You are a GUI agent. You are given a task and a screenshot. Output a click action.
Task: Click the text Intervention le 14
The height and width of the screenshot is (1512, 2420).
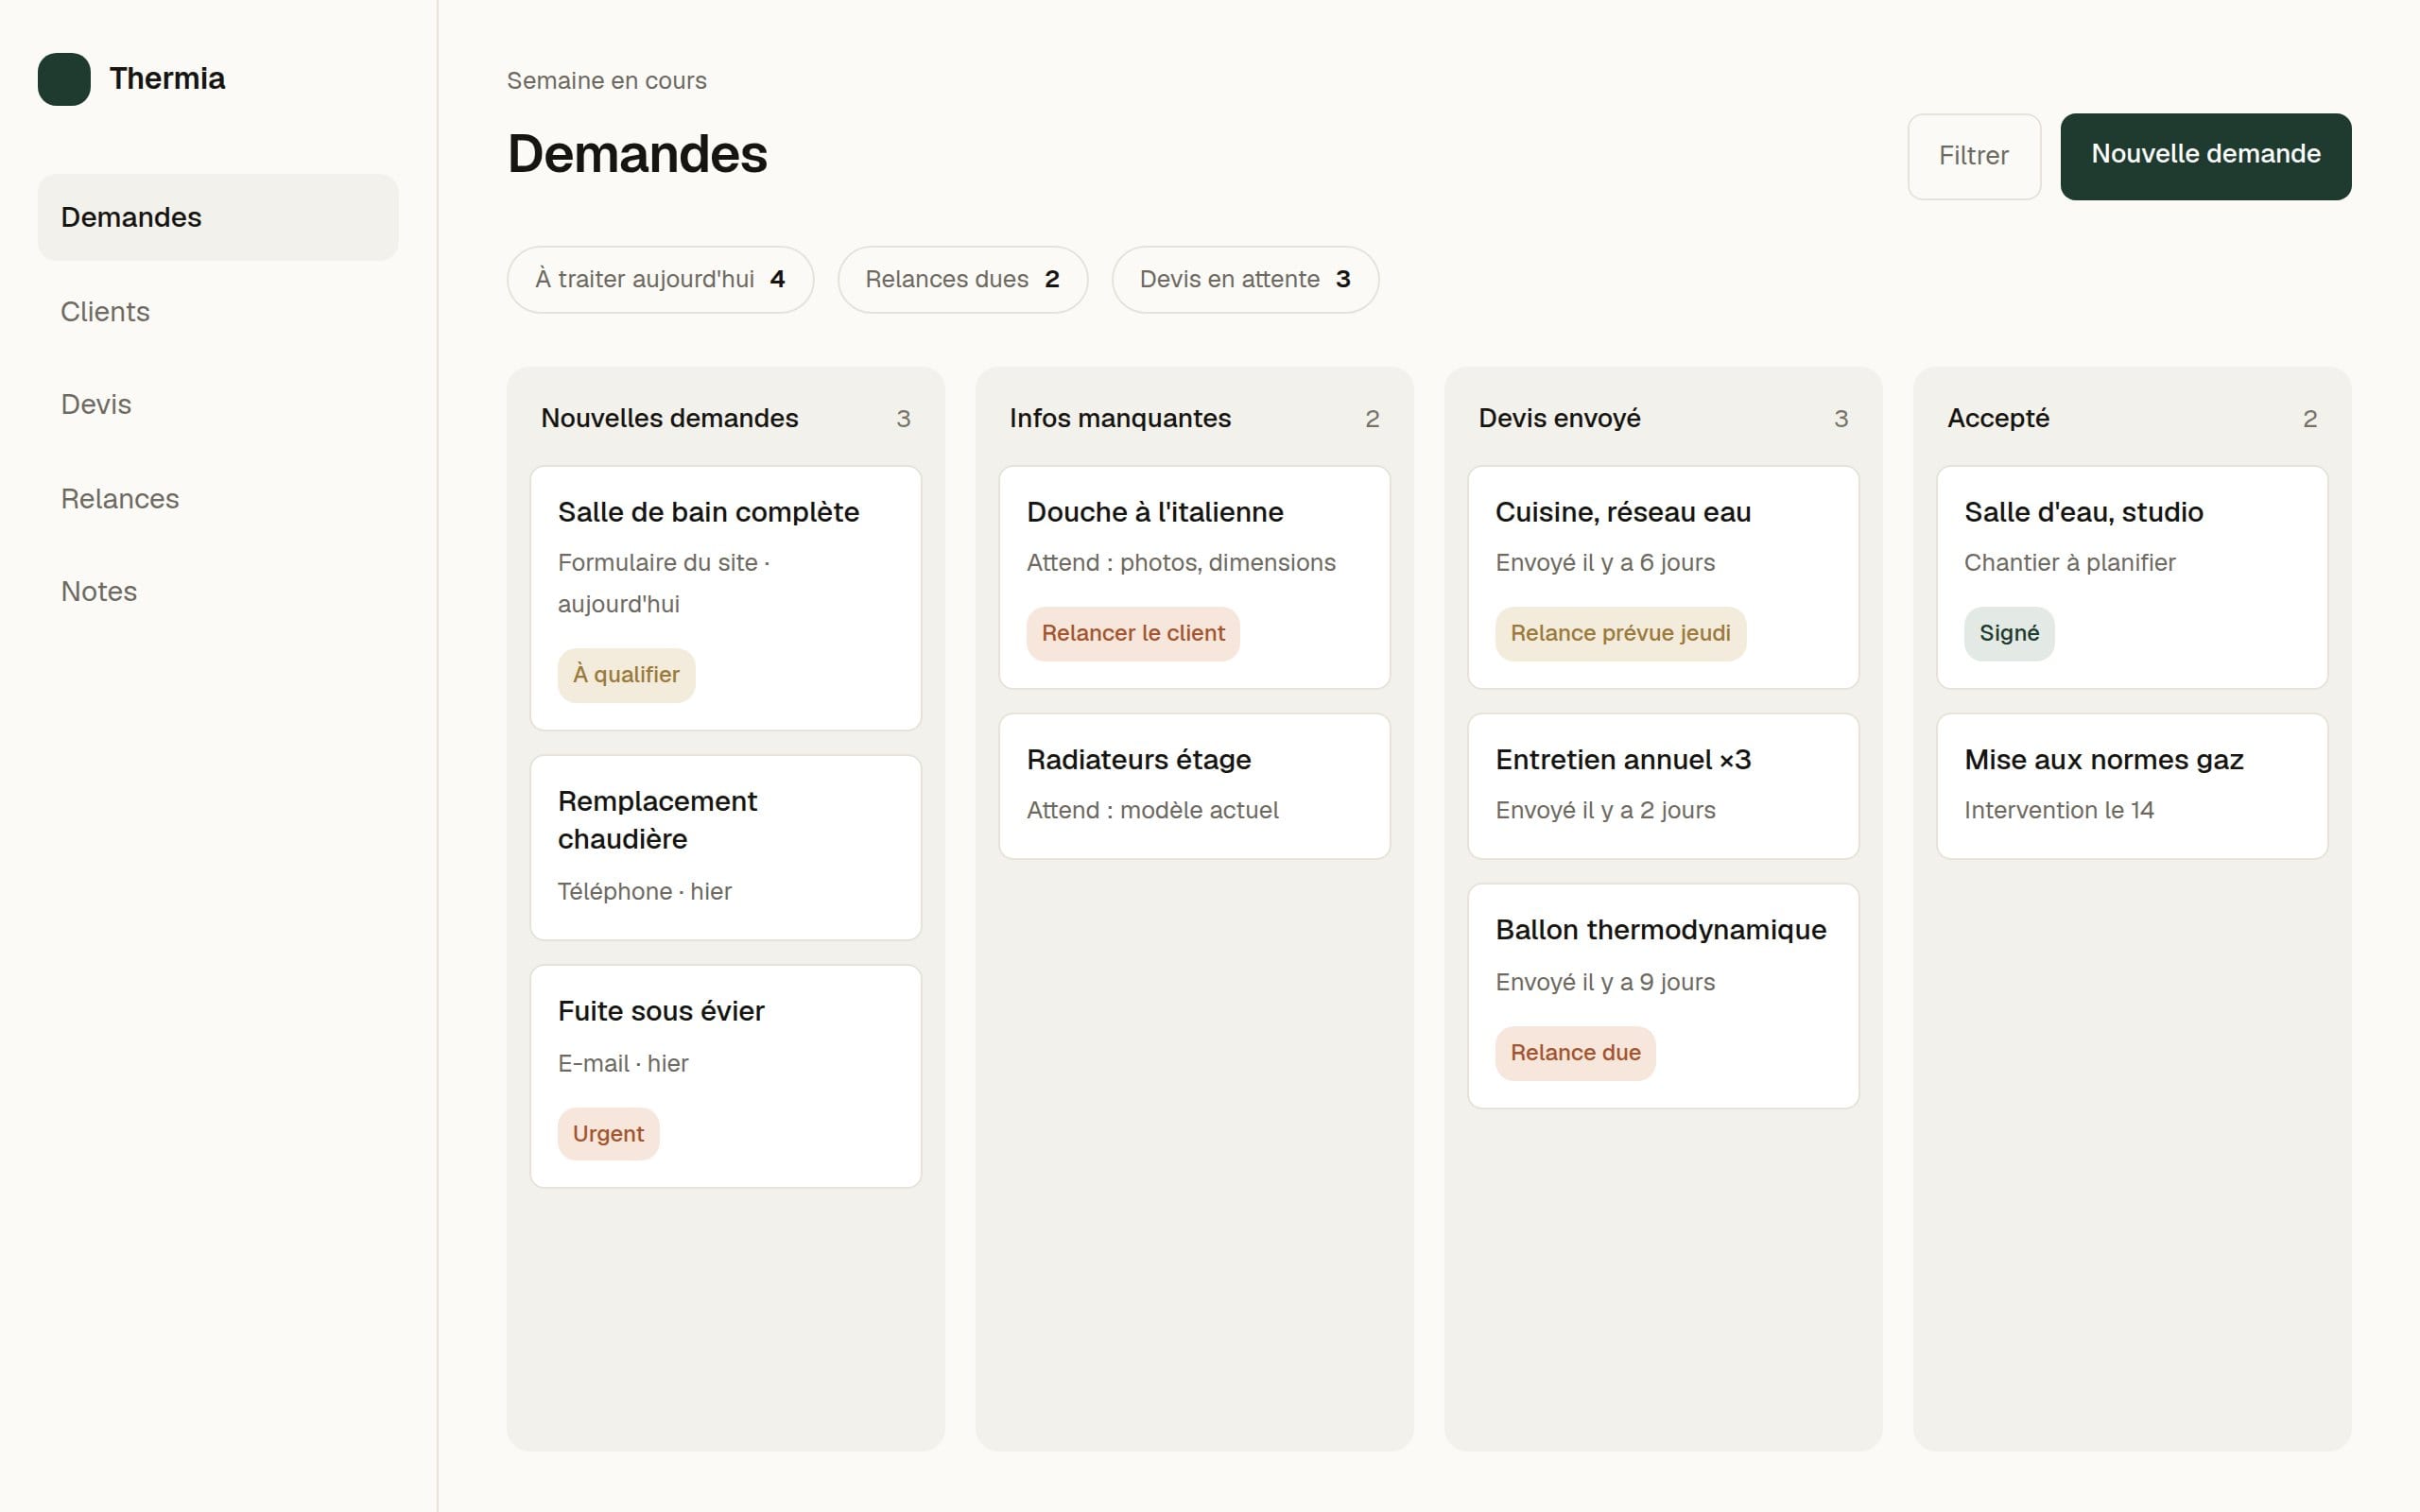[x=2058, y=811]
